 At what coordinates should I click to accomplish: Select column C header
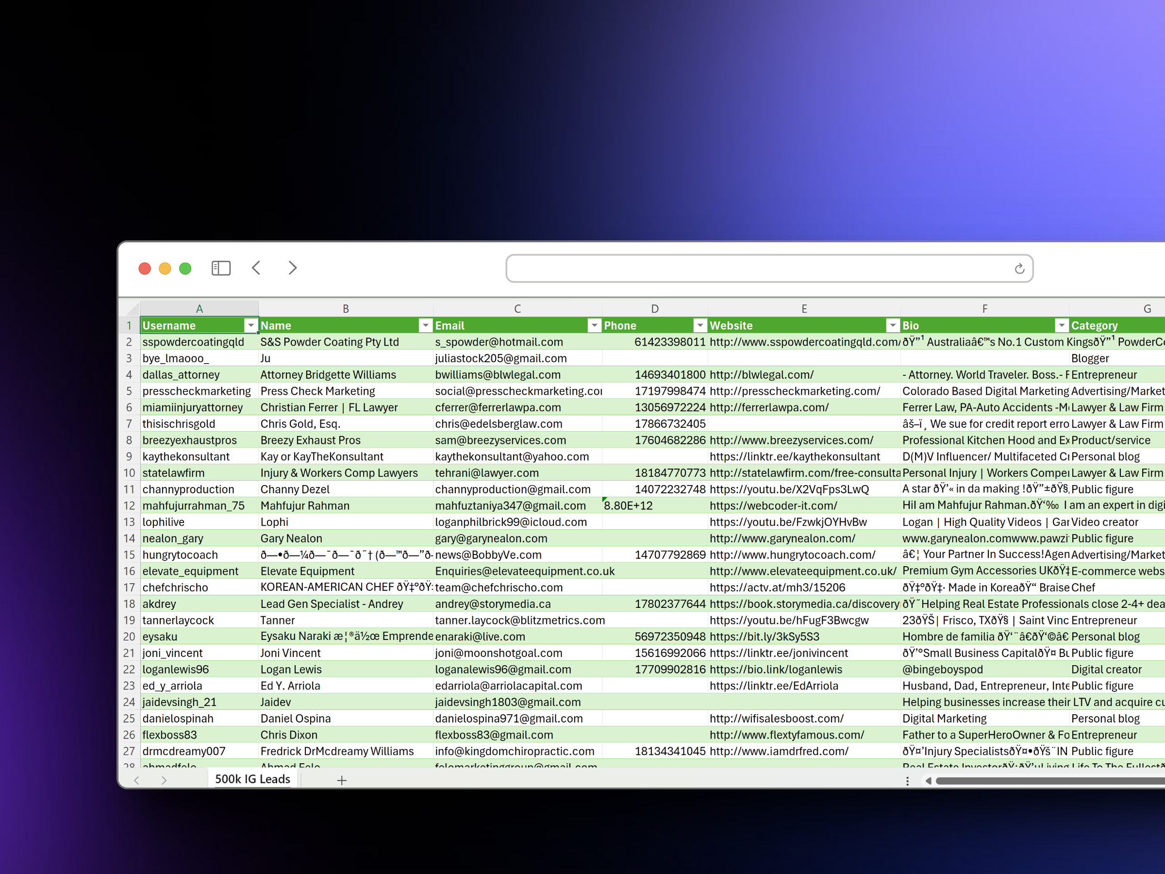click(x=517, y=309)
